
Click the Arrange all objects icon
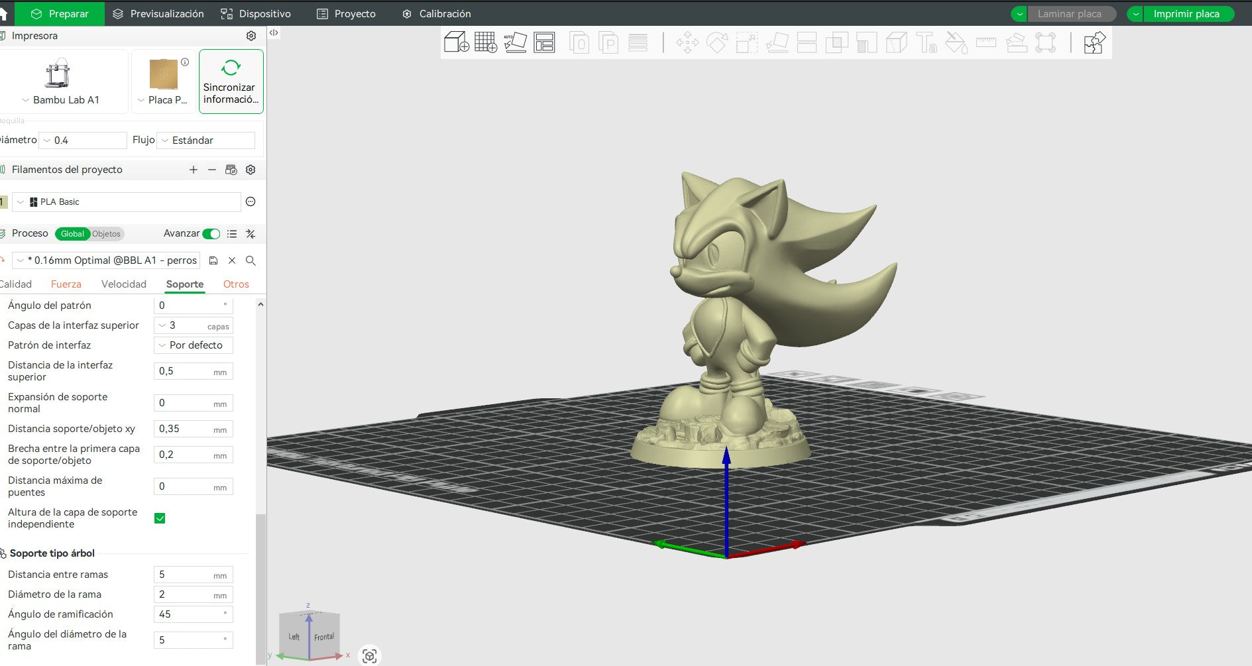(544, 42)
